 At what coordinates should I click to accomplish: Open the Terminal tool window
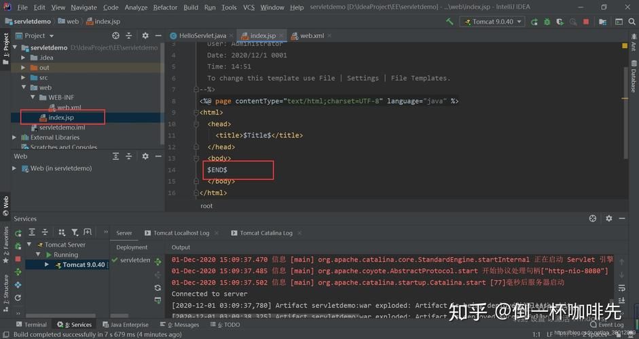[31, 325]
